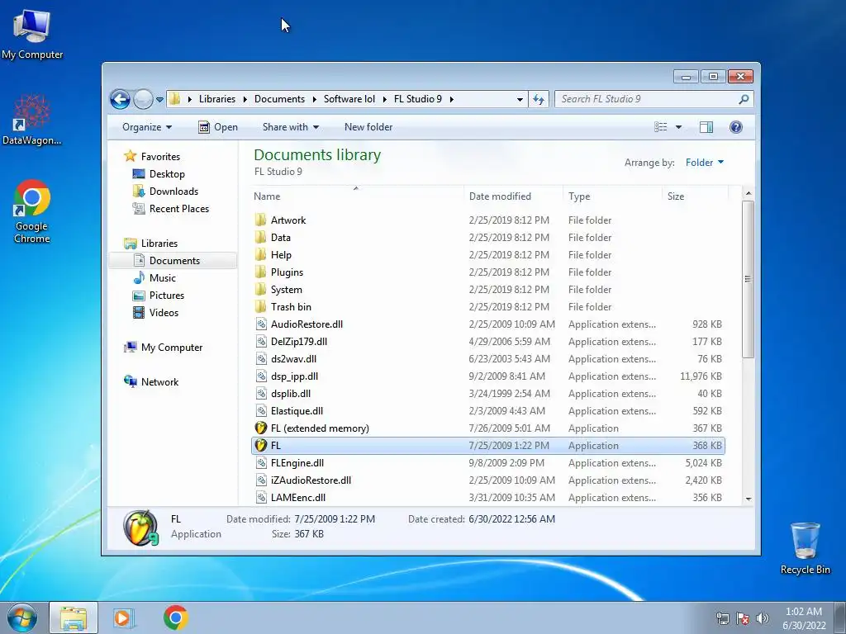Launch Google Chrome from the desktop
The image size is (846, 634).
(32, 212)
